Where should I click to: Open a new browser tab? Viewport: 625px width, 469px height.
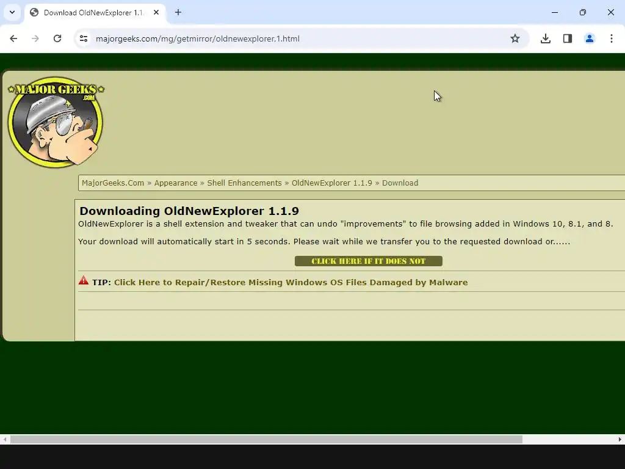tap(178, 13)
